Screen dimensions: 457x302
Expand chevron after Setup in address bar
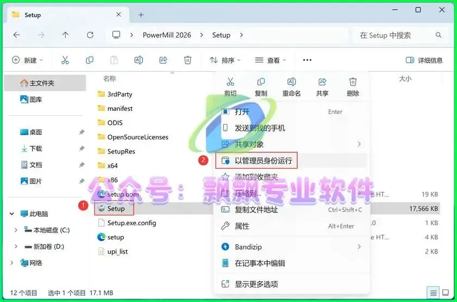click(242, 35)
